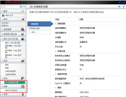The height and width of the screenshot is (97, 126).
Task: Change 消除混叠模式 setting value
Action: (87, 28)
